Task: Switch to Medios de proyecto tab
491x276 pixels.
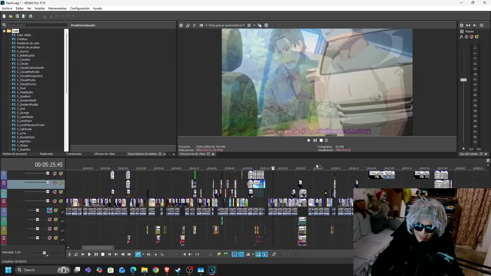Action: click(x=15, y=154)
